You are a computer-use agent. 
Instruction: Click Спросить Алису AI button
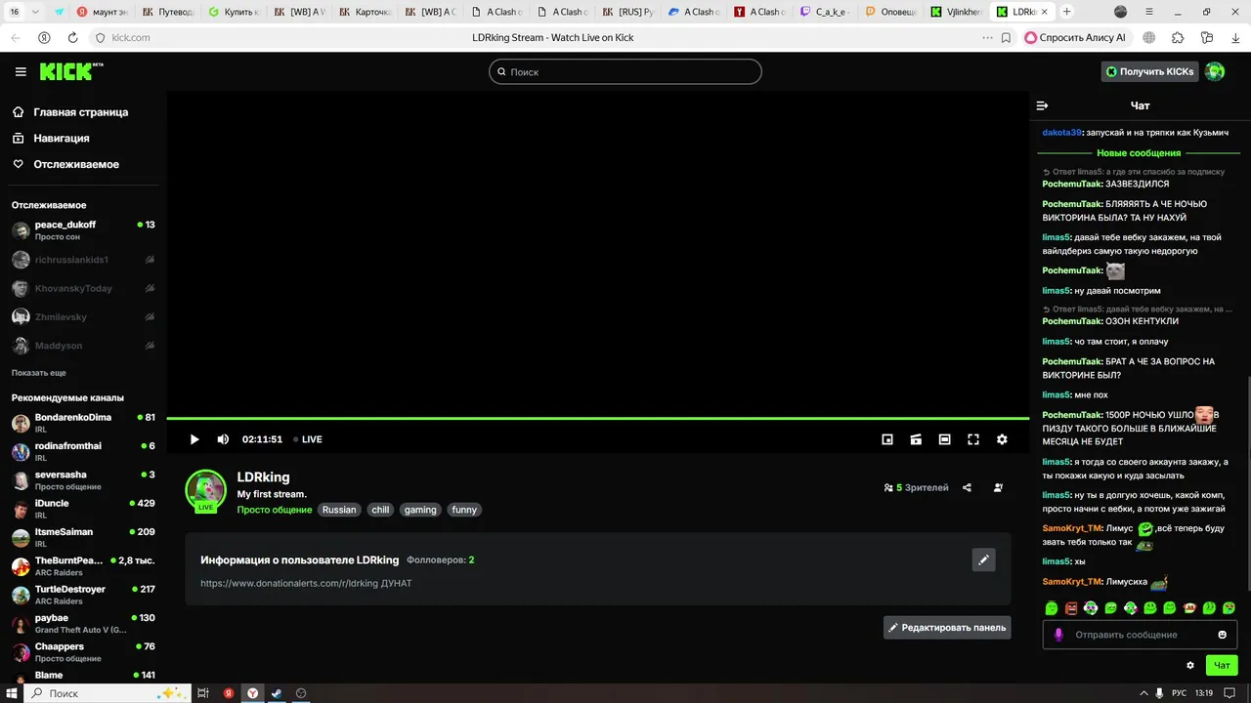pos(1075,37)
